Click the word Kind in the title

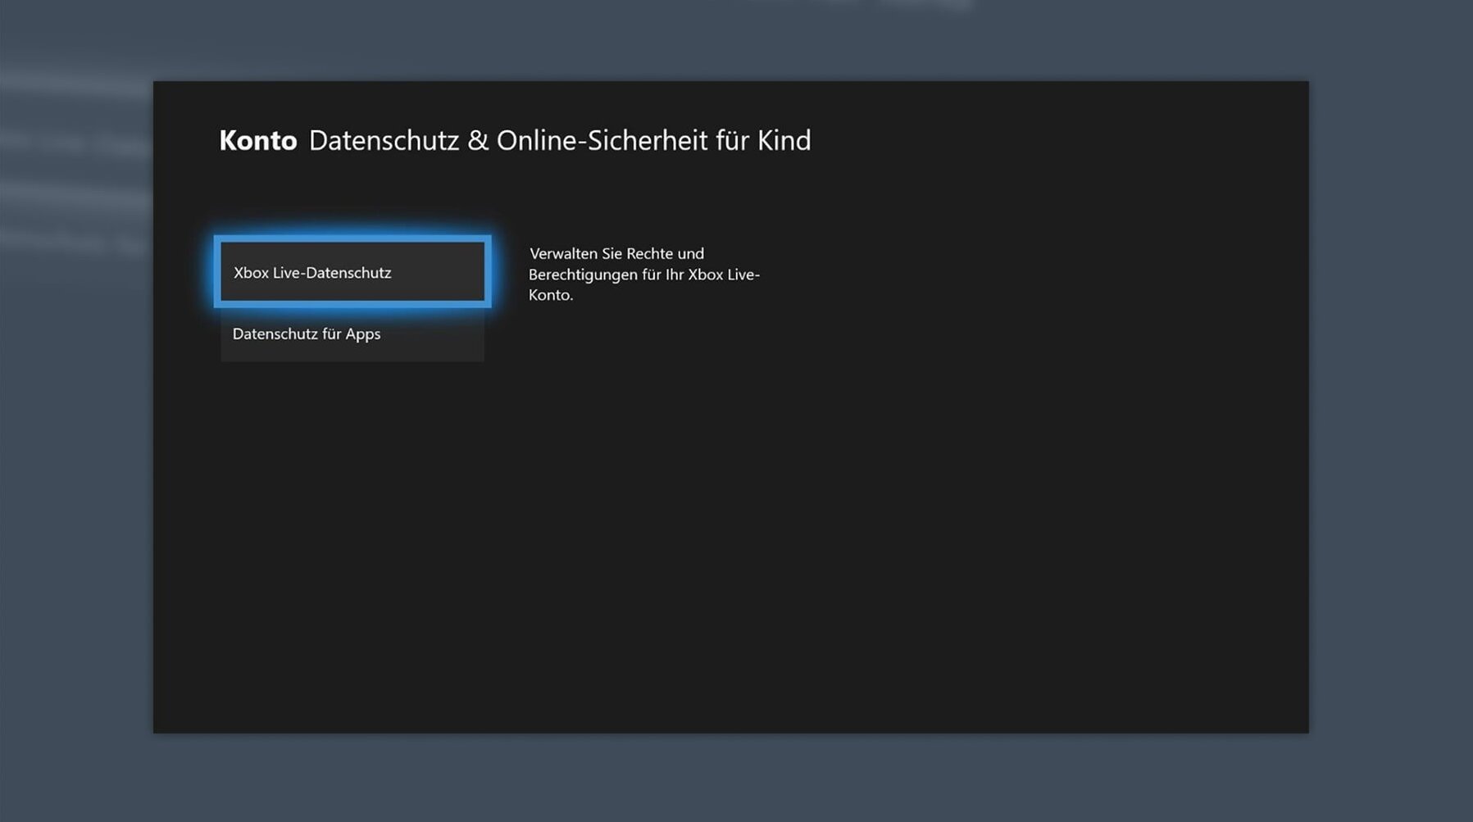[x=784, y=141]
